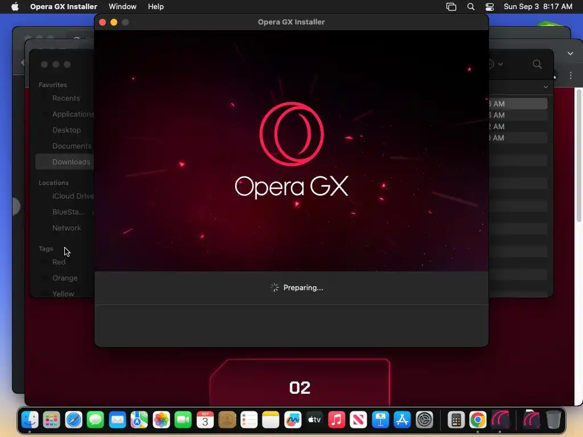Image resolution: width=583 pixels, height=437 pixels.
Task: Open System Settings from dock
Action: click(424, 420)
